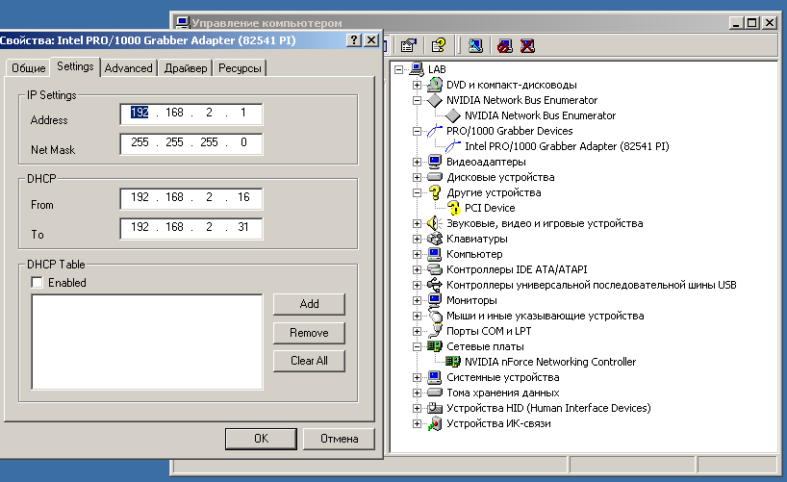This screenshot has height=482, width=787.
Task: Click the Scan for hardware changes icon
Action: (x=475, y=44)
